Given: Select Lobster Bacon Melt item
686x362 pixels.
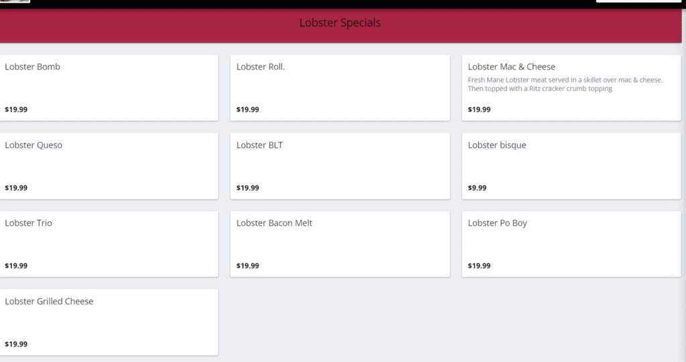Looking at the screenshot, I should (340, 244).
